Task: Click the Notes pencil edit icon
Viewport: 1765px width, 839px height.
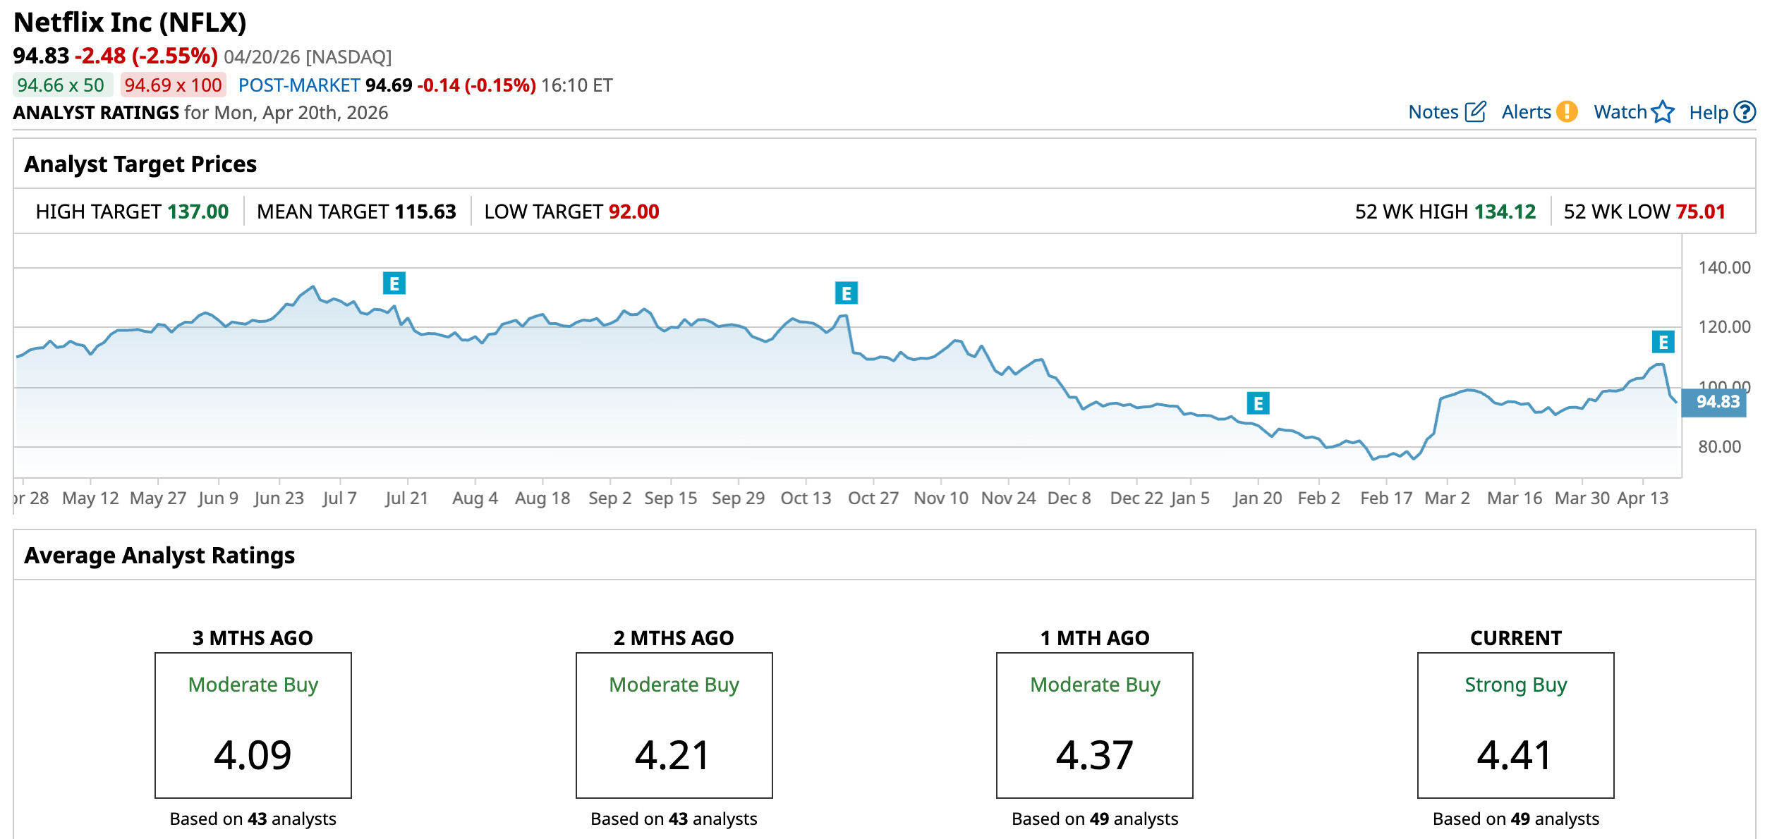Action: pyautogui.click(x=1475, y=112)
